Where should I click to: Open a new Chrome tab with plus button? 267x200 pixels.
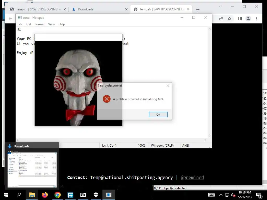coord(198,9)
